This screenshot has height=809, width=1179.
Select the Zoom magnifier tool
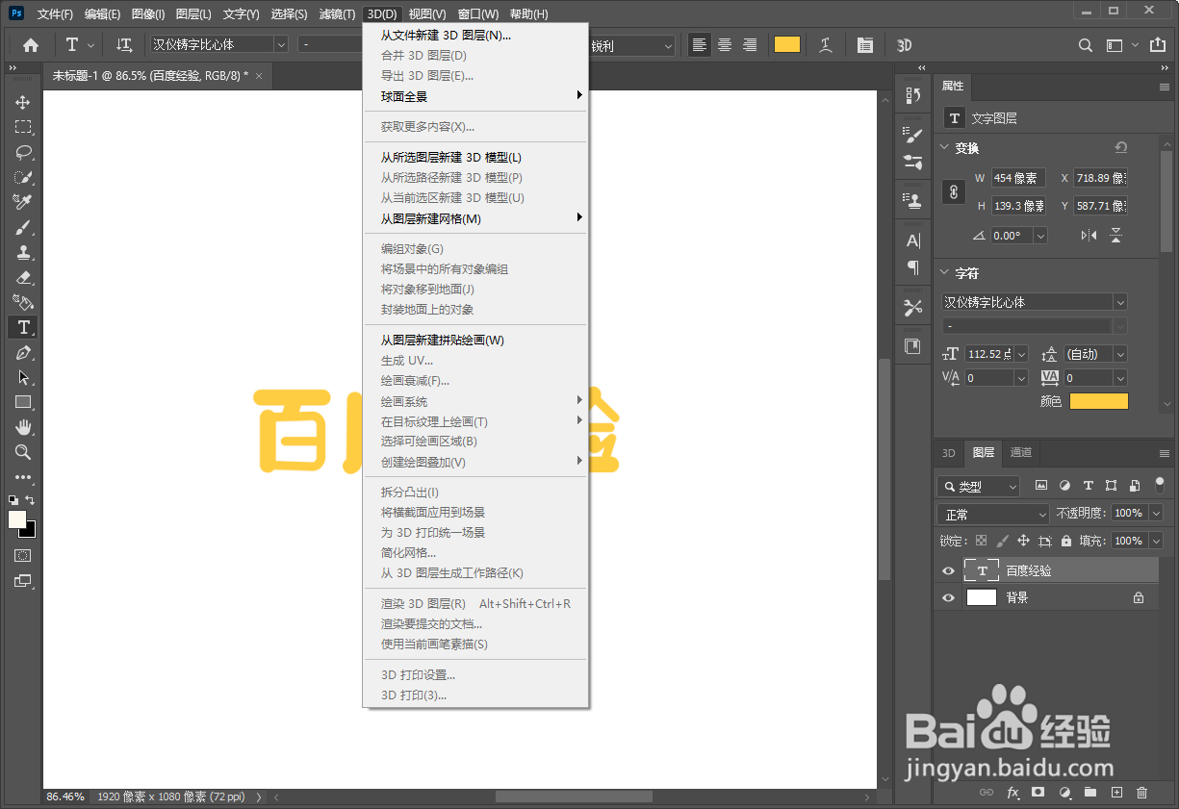[23, 452]
